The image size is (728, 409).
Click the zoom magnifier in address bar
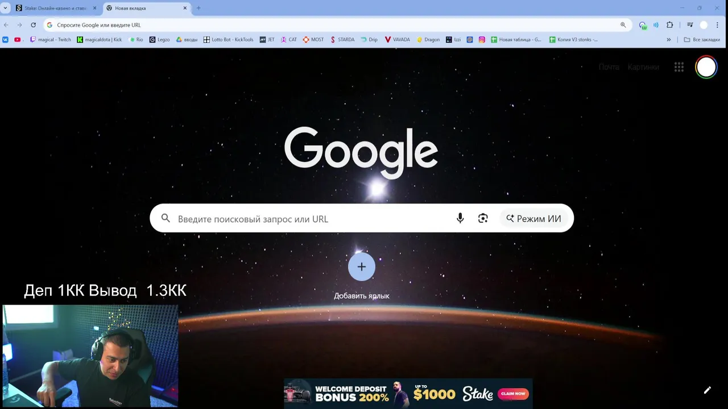pos(623,25)
